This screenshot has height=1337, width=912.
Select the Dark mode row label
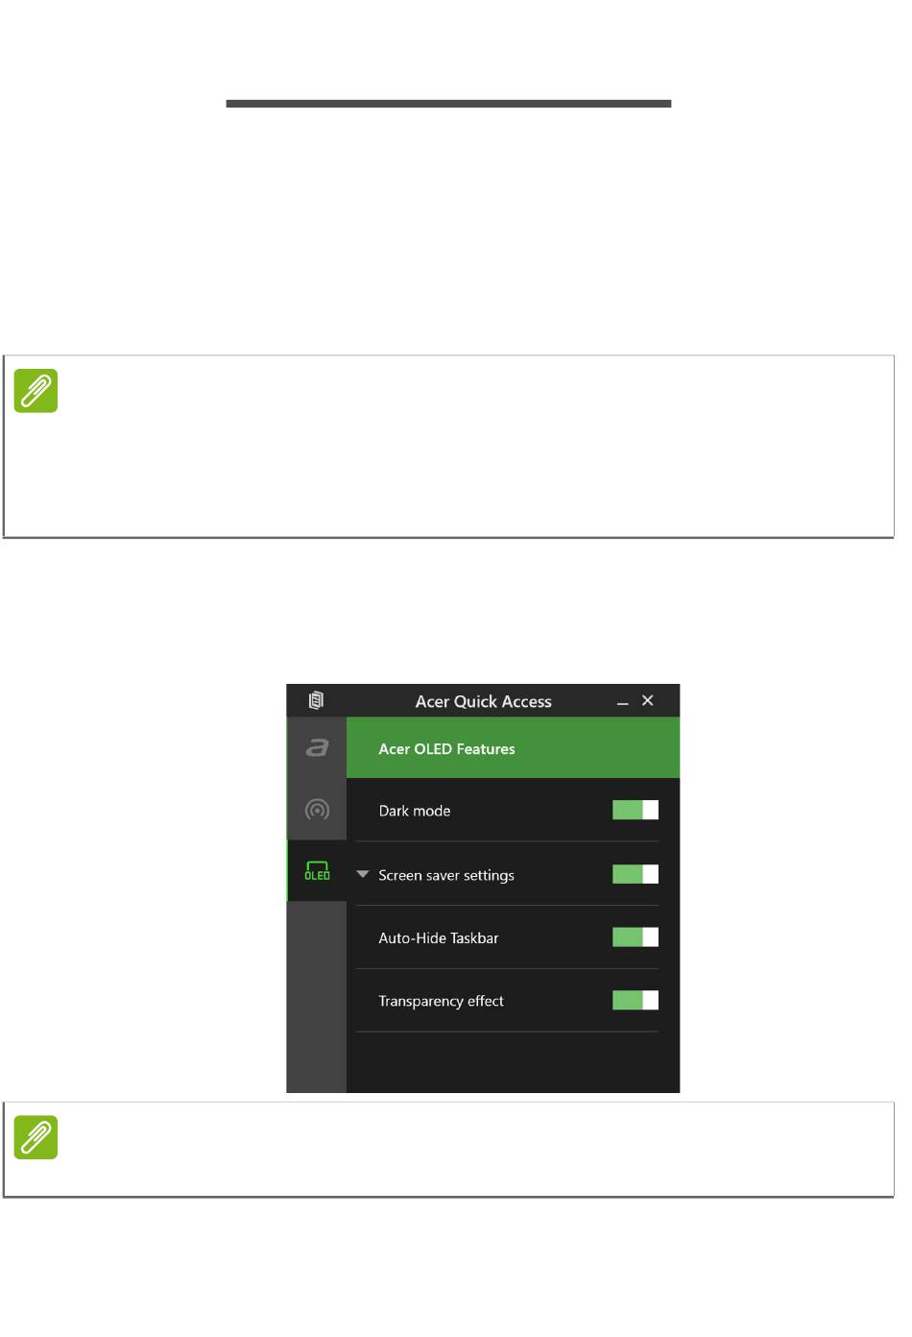415,811
